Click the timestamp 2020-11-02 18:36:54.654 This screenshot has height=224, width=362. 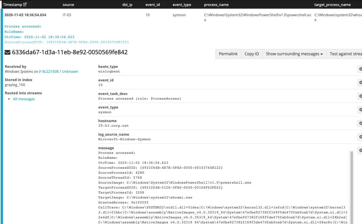pyautogui.click(x=25, y=15)
